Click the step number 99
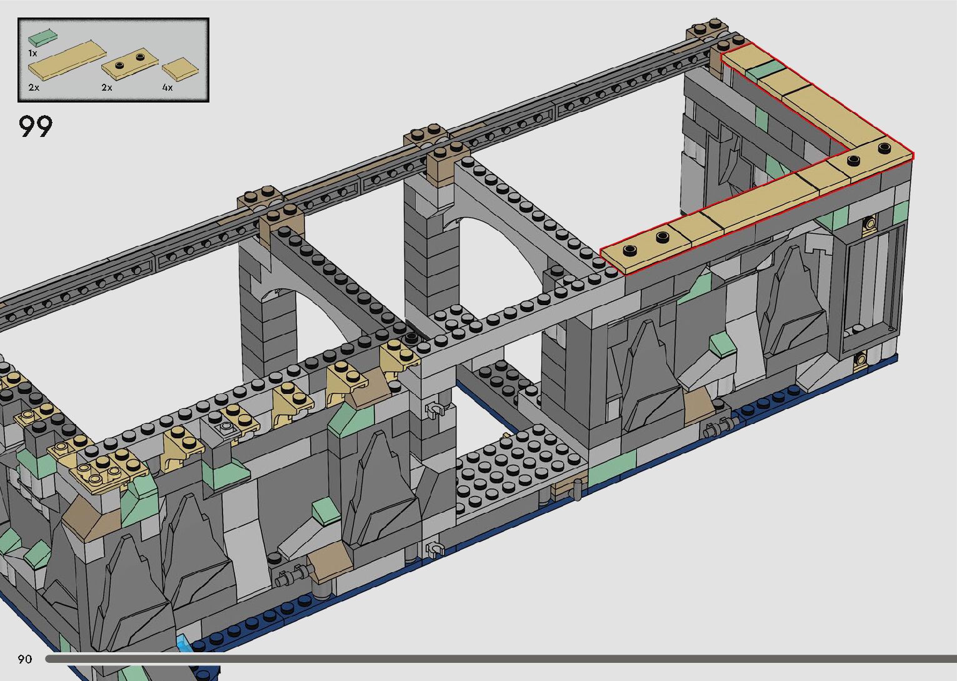The image size is (957, 681). (x=36, y=127)
